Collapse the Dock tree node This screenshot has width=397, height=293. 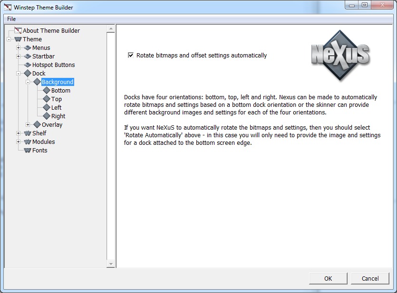click(18, 73)
